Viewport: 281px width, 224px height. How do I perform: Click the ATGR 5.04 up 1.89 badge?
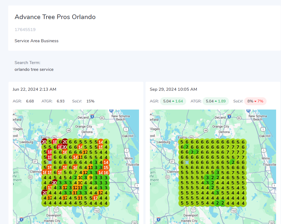(216, 101)
